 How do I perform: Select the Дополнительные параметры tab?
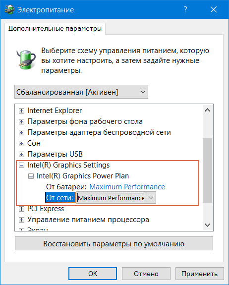[55, 29]
